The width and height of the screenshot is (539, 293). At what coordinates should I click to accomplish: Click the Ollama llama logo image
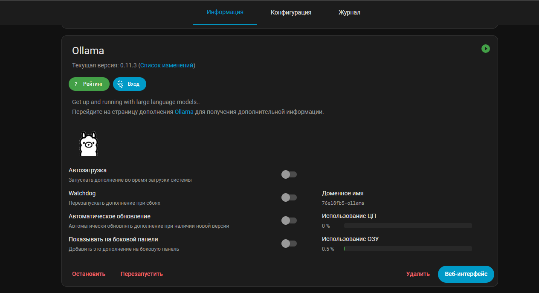(x=89, y=144)
